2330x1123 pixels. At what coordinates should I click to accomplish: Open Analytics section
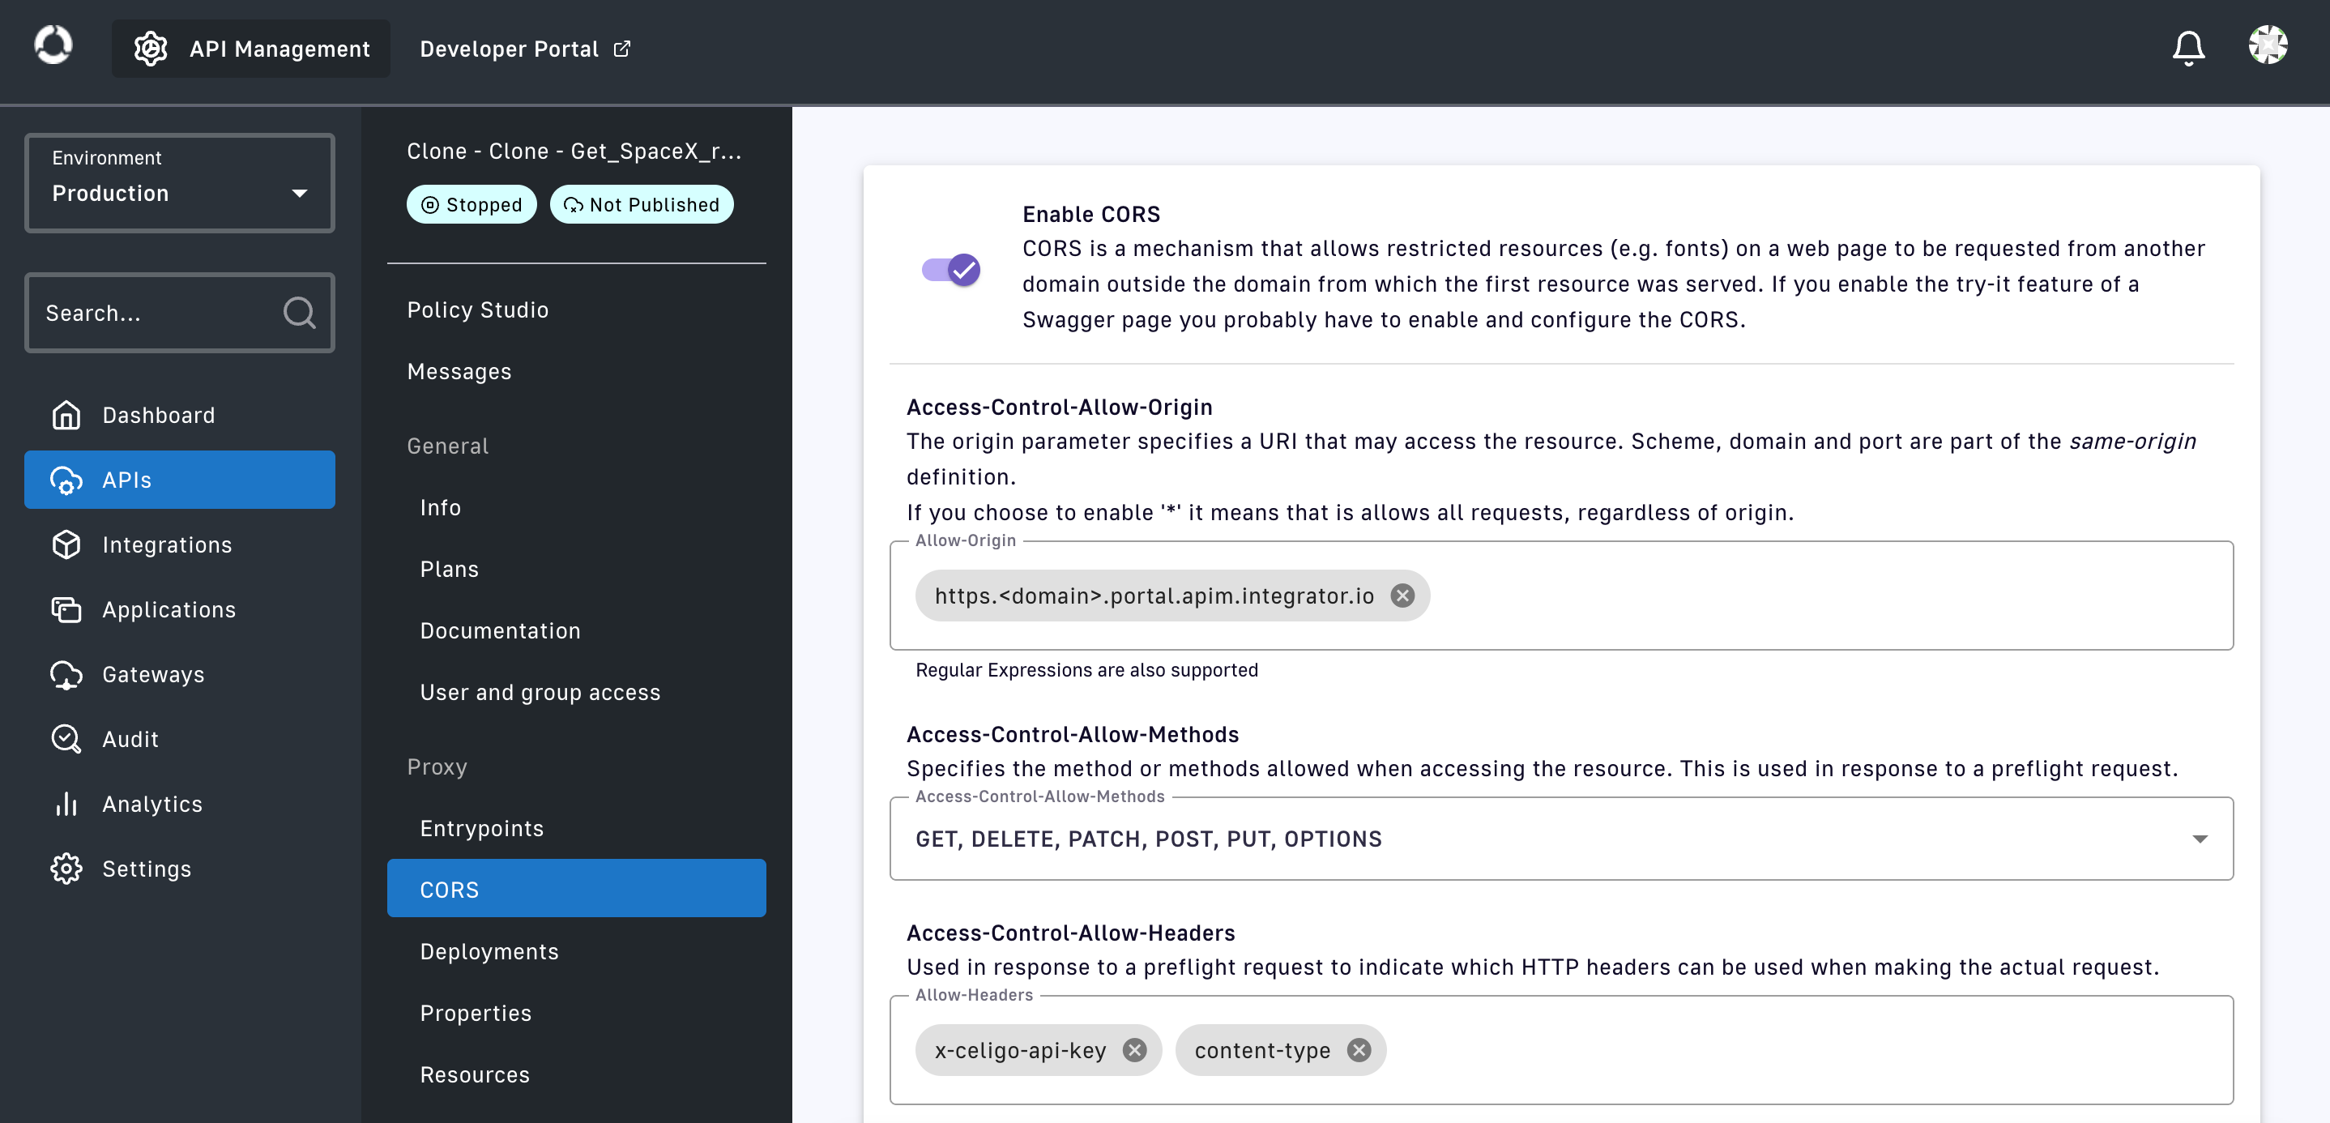(x=180, y=804)
